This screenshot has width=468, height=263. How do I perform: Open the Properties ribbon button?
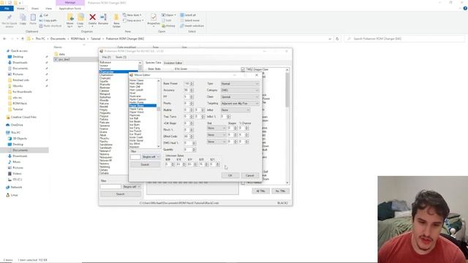pos(154,20)
